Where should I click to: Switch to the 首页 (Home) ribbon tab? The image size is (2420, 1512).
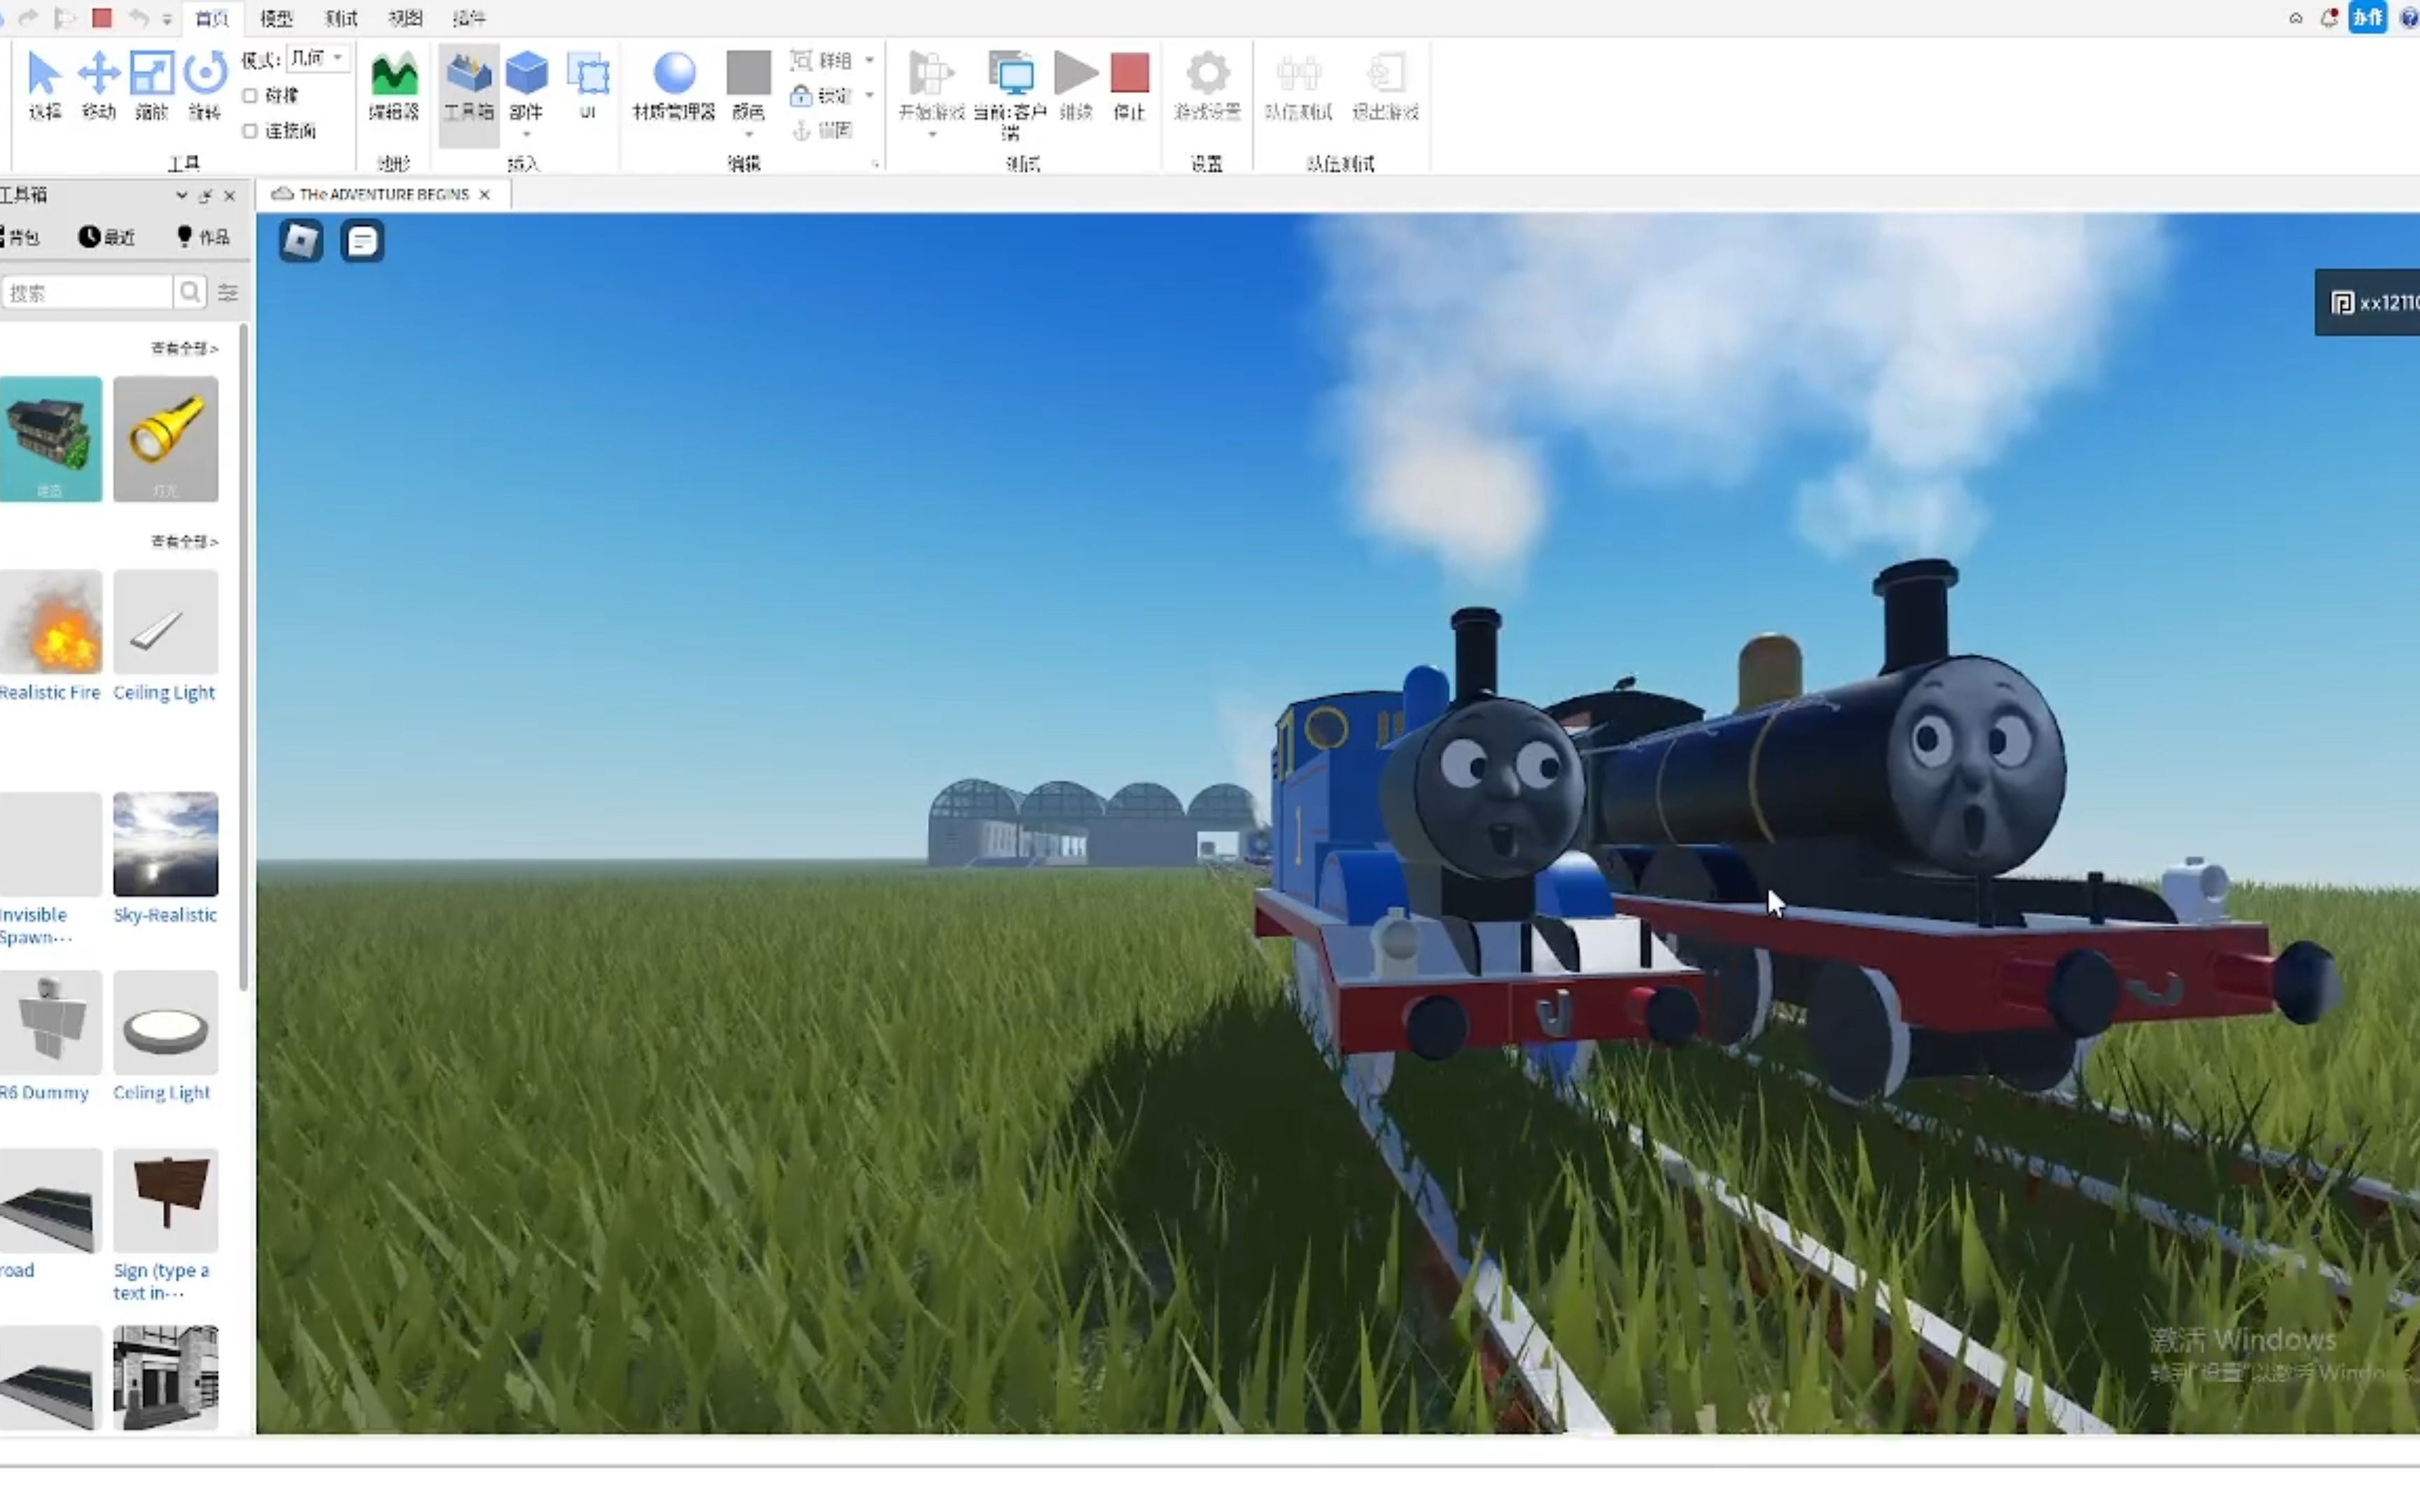tap(211, 18)
